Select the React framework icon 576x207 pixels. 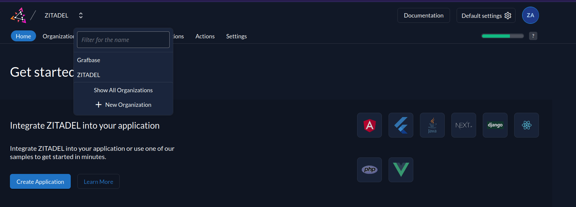pyautogui.click(x=526, y=125)
